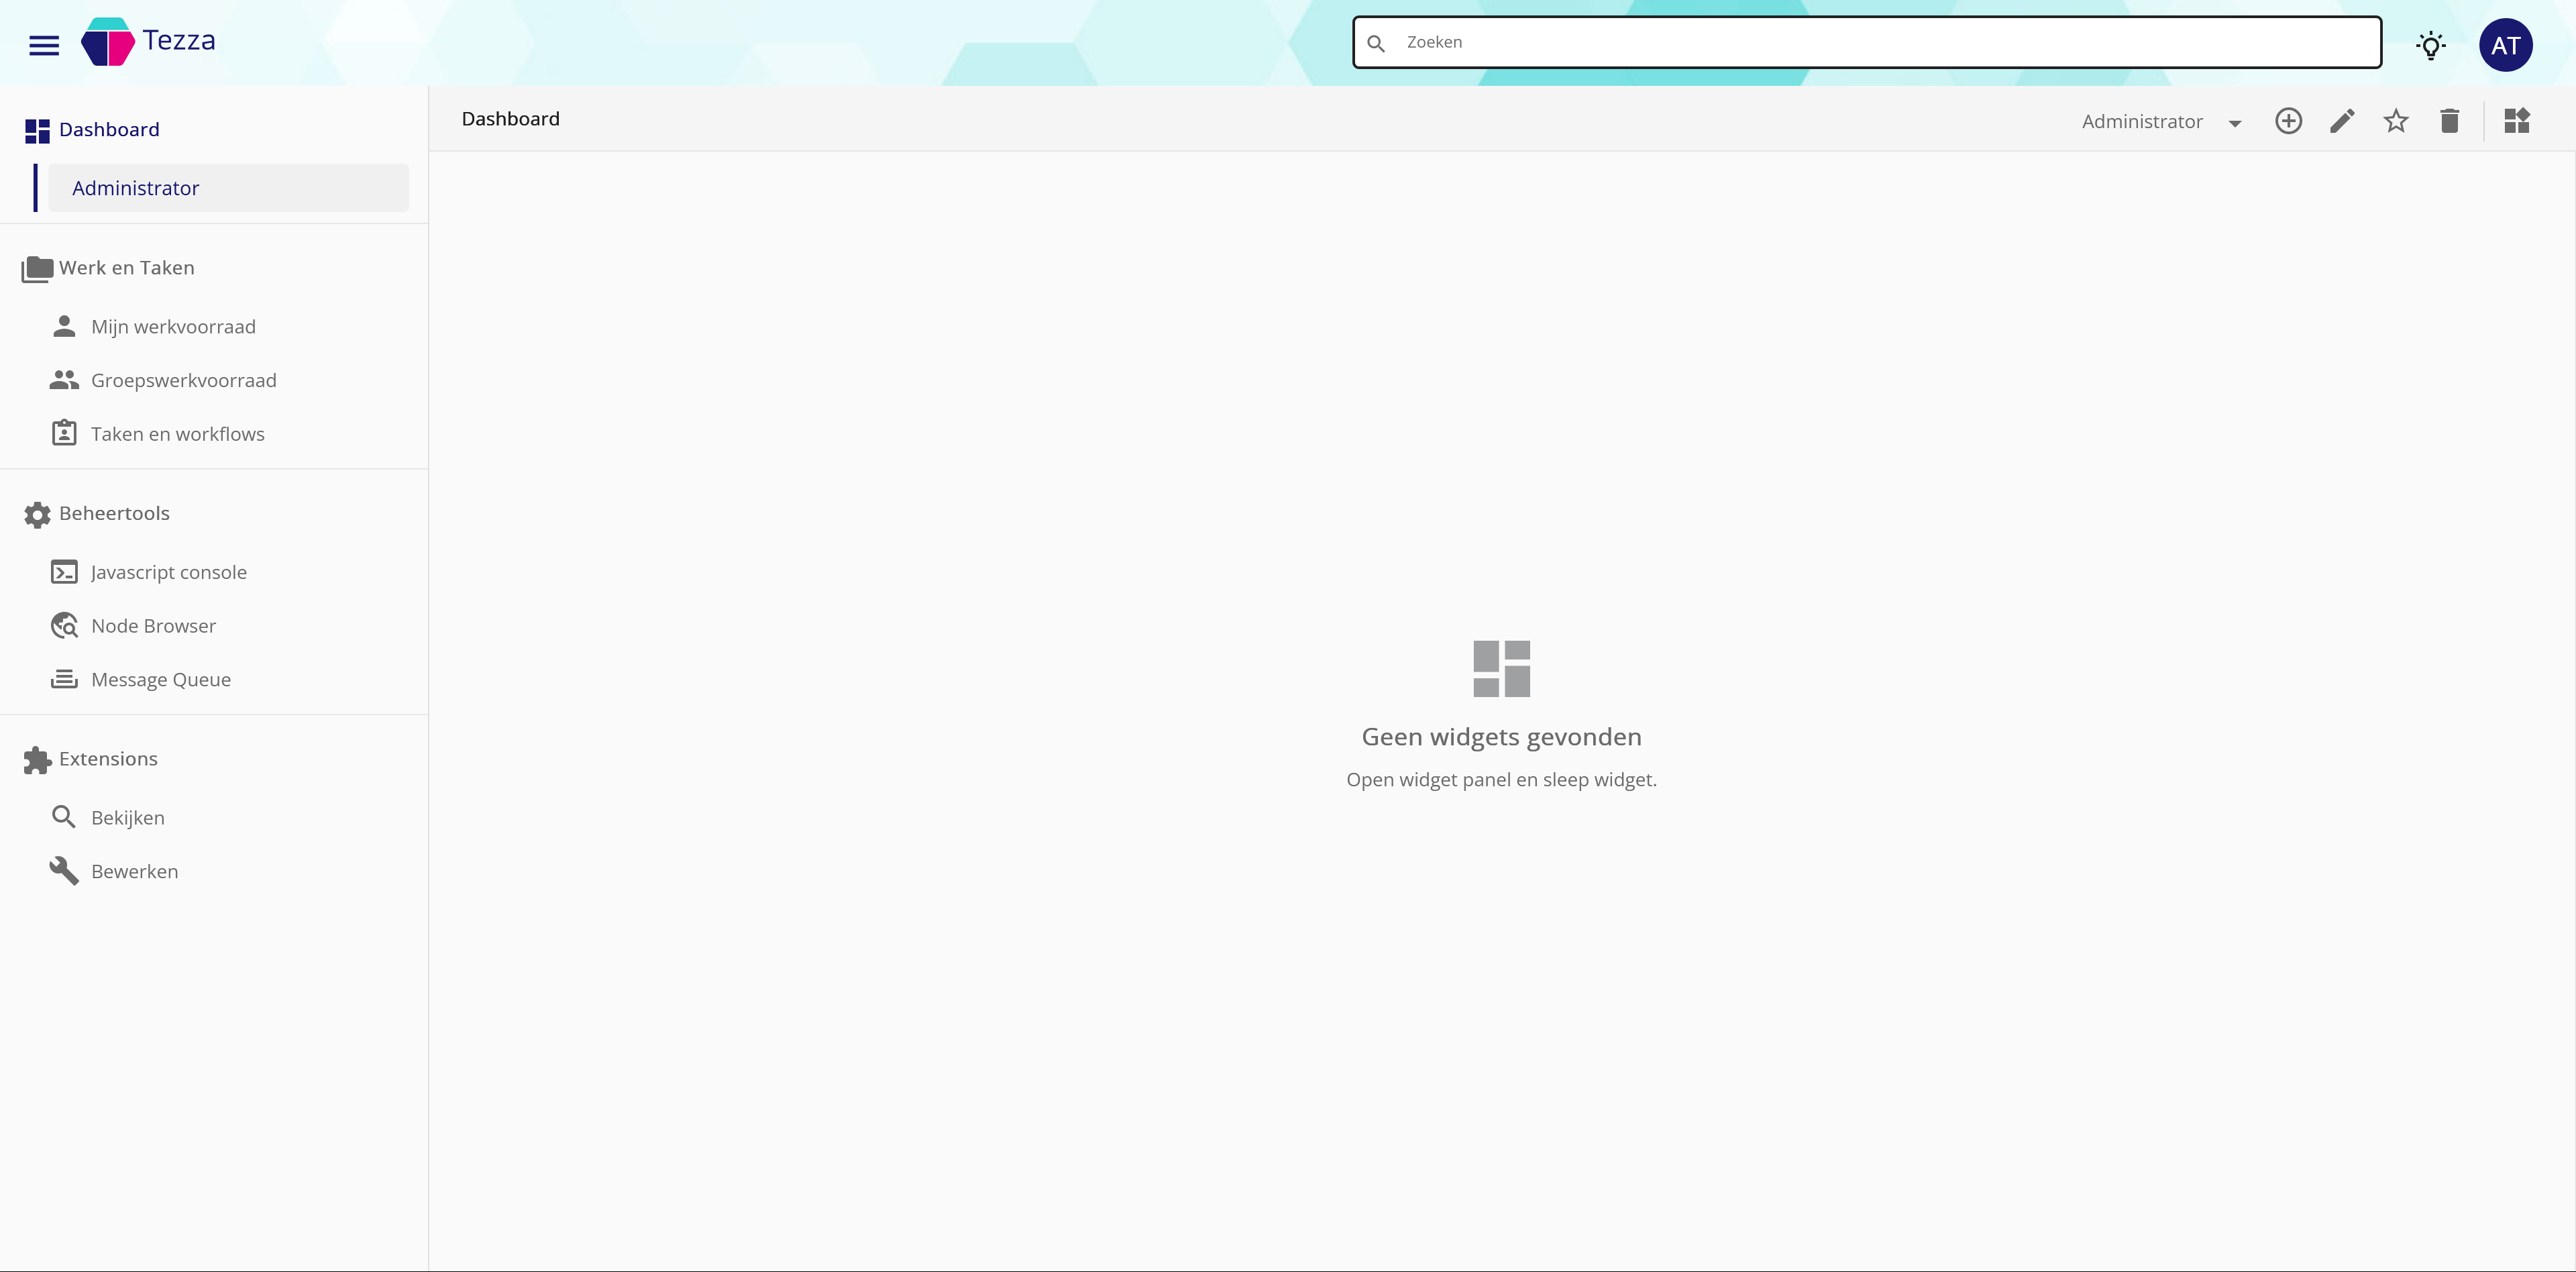2576x1272 pixels.
Task: Click the Werk en Taken folder icon
Action: [x=37, y=269]
